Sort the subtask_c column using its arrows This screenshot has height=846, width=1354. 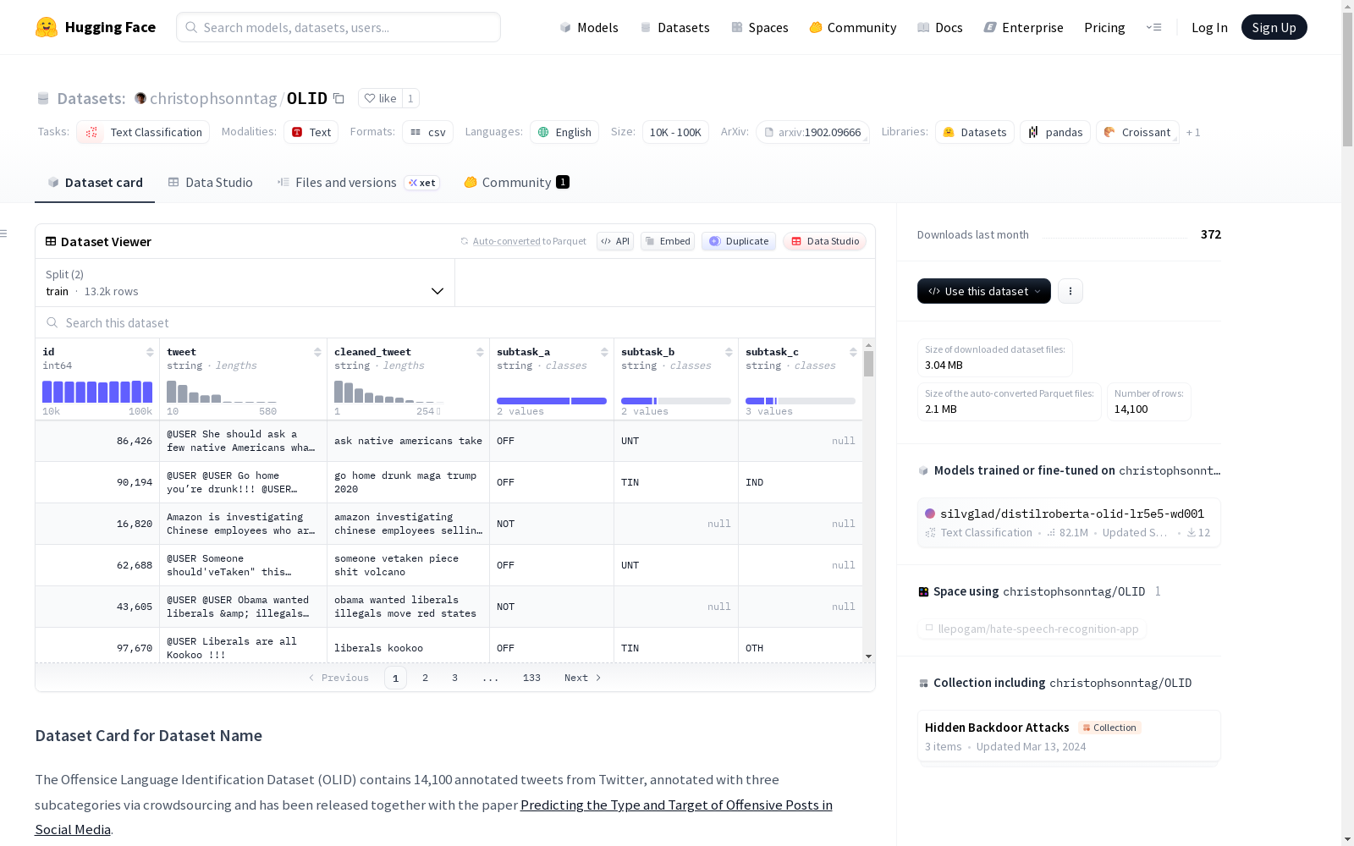[x=853, y=352]
